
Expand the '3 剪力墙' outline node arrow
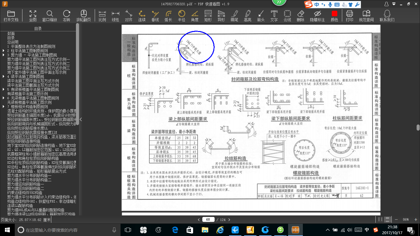(3, 55)
